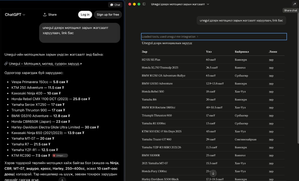Image resolution: width=299 pixels, height=181 pixels.
Task: Click user message bubble in ChatGPT window
Action: [79, 33]
